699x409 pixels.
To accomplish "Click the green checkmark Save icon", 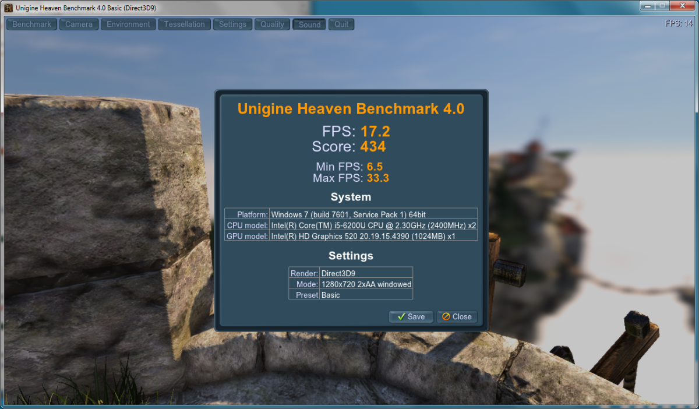I will pos(401,317).
